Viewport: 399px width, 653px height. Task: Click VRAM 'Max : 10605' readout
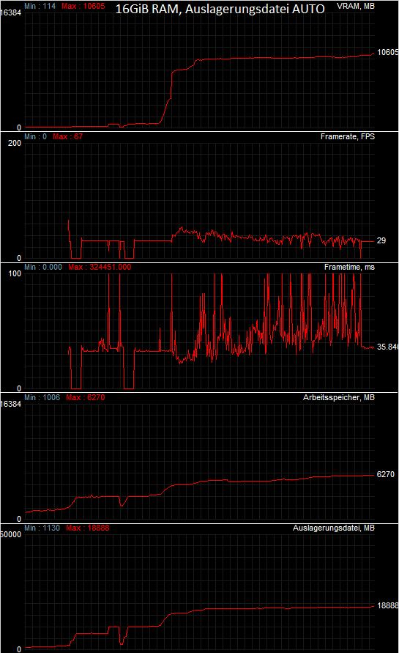(83, 7)
